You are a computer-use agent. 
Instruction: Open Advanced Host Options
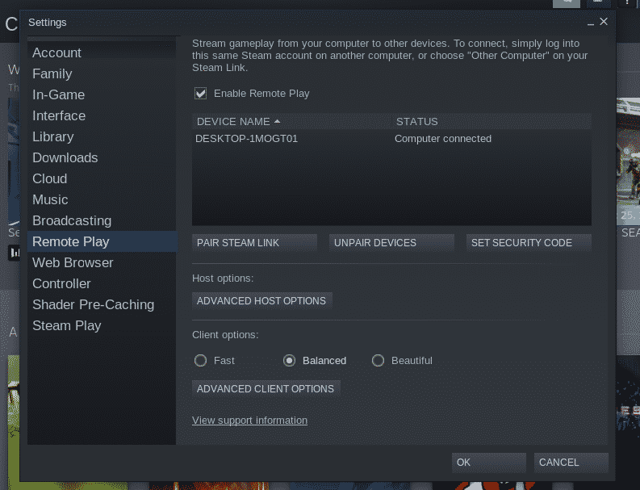262,301
